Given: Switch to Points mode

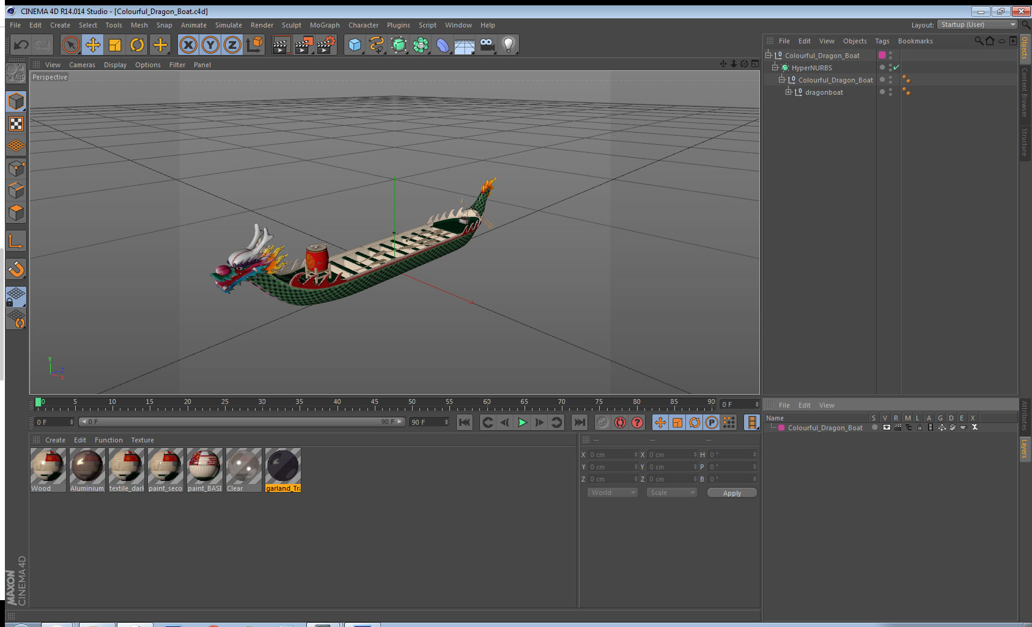Looking at the screenshot, I should pos(16,168).
